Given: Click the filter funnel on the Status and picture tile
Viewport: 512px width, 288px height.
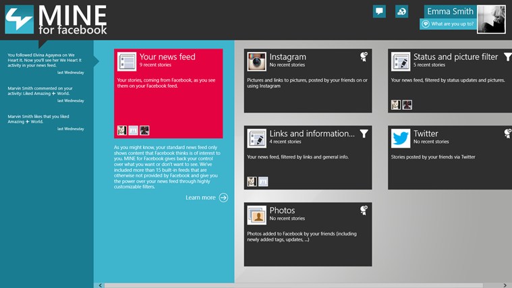Looking at the screenshot, I should [508, 57].
